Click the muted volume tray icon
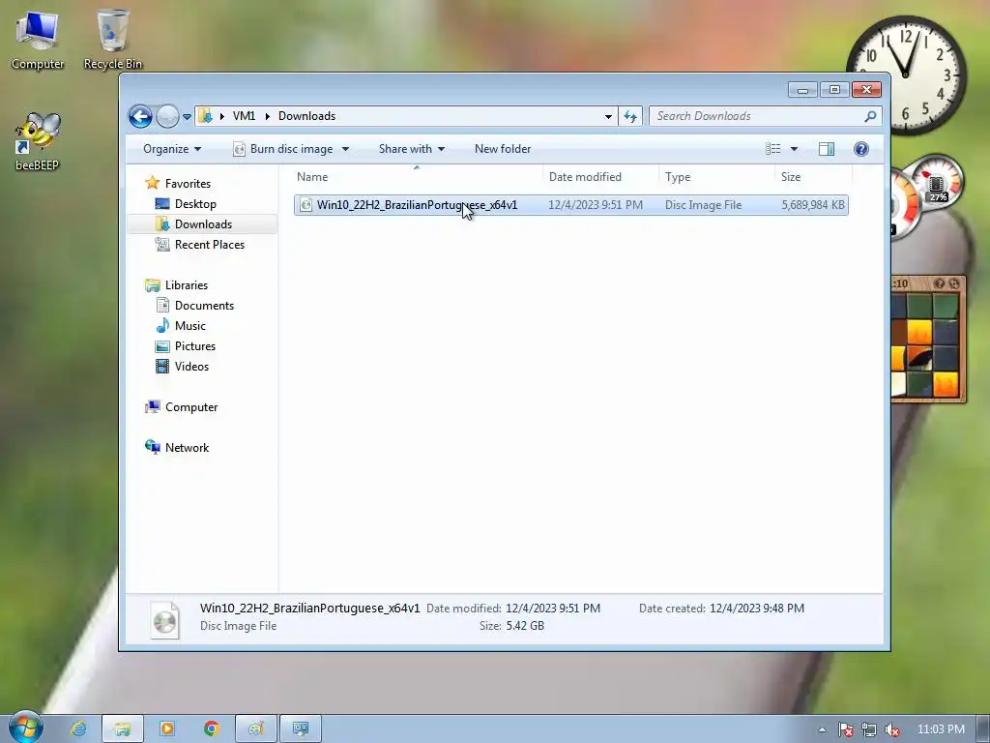The width and height of the screenshot is (990, 743). click(x=892, y=729)
